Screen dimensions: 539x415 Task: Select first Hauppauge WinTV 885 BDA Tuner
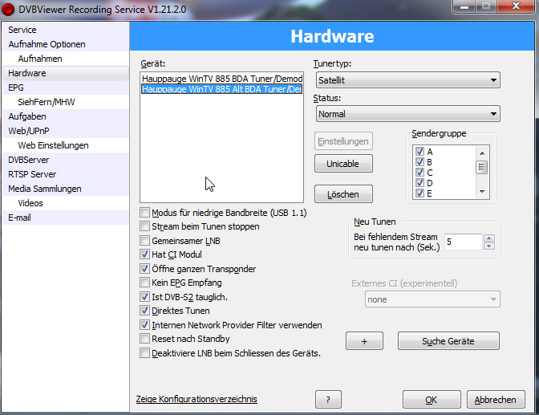click(221, 79)
